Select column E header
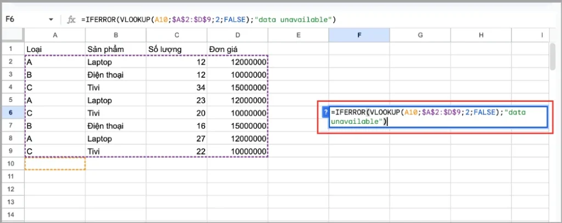 coord(299,35)
